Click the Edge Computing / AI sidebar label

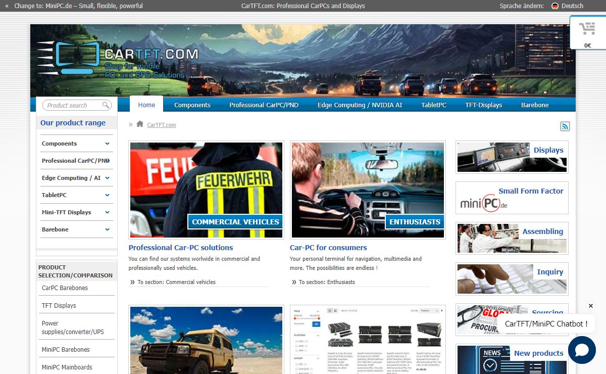[x=71, y=178]
